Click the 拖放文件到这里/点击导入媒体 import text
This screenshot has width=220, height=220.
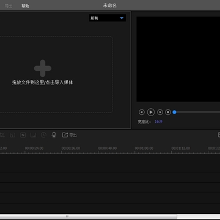(x=43, y=82)
